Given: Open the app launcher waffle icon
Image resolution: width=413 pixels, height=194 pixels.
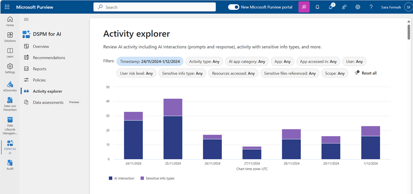Looking at the screenshot, I should [x=7, y=7].
